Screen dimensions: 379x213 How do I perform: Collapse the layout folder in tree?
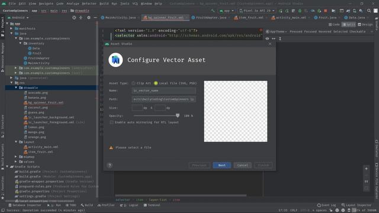click(x=16, y=142)
